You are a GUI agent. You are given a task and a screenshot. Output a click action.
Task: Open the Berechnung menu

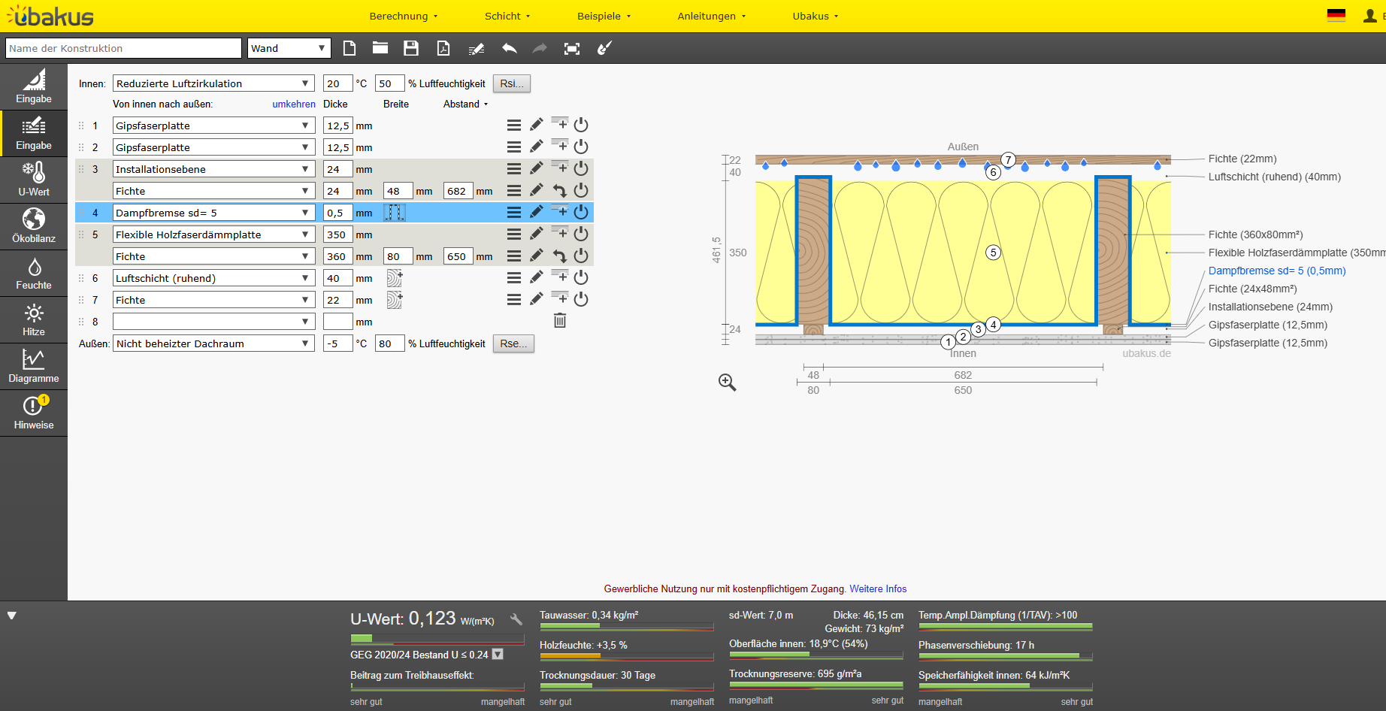[404, 16]
